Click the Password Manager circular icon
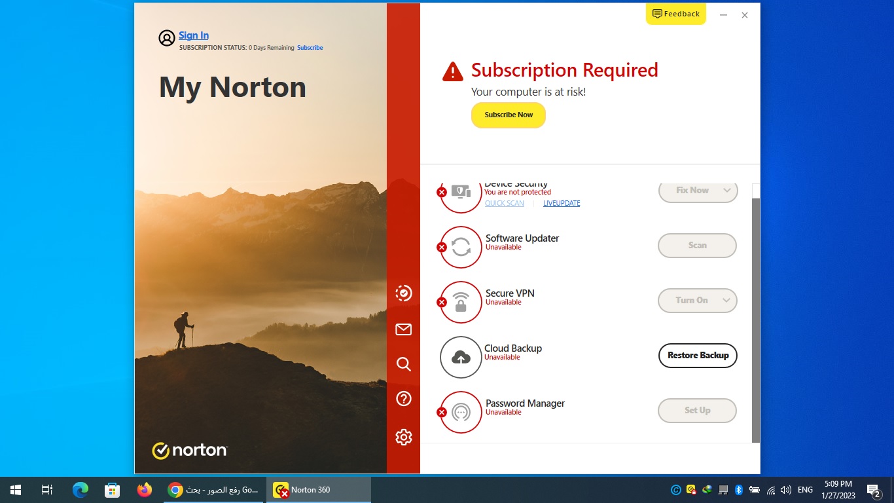 click(461, 412)
